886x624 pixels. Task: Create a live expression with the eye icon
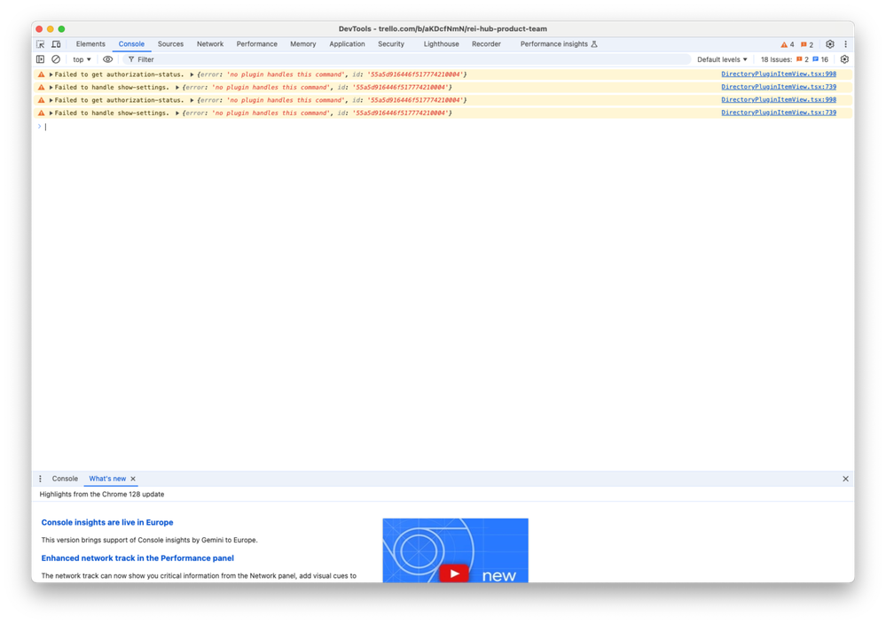pyautogui.click(x=107, y=59)
